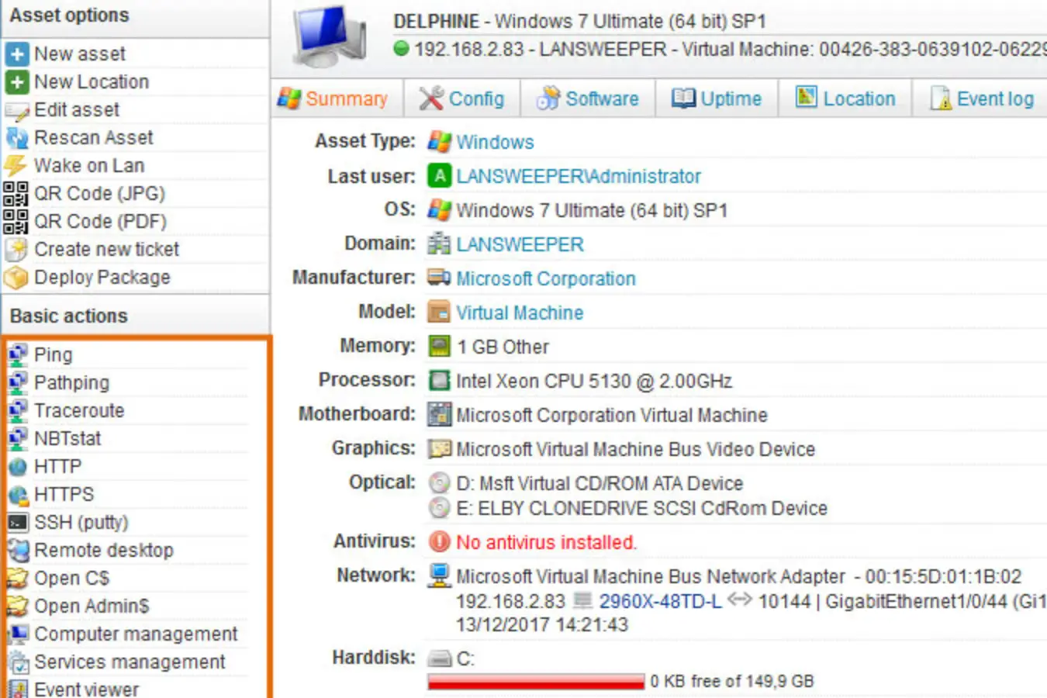Click the DELPHINE computer monitor image
The height and width of the screenshot is (698, 1047).
pyautogui.click(x=329, y=36)
